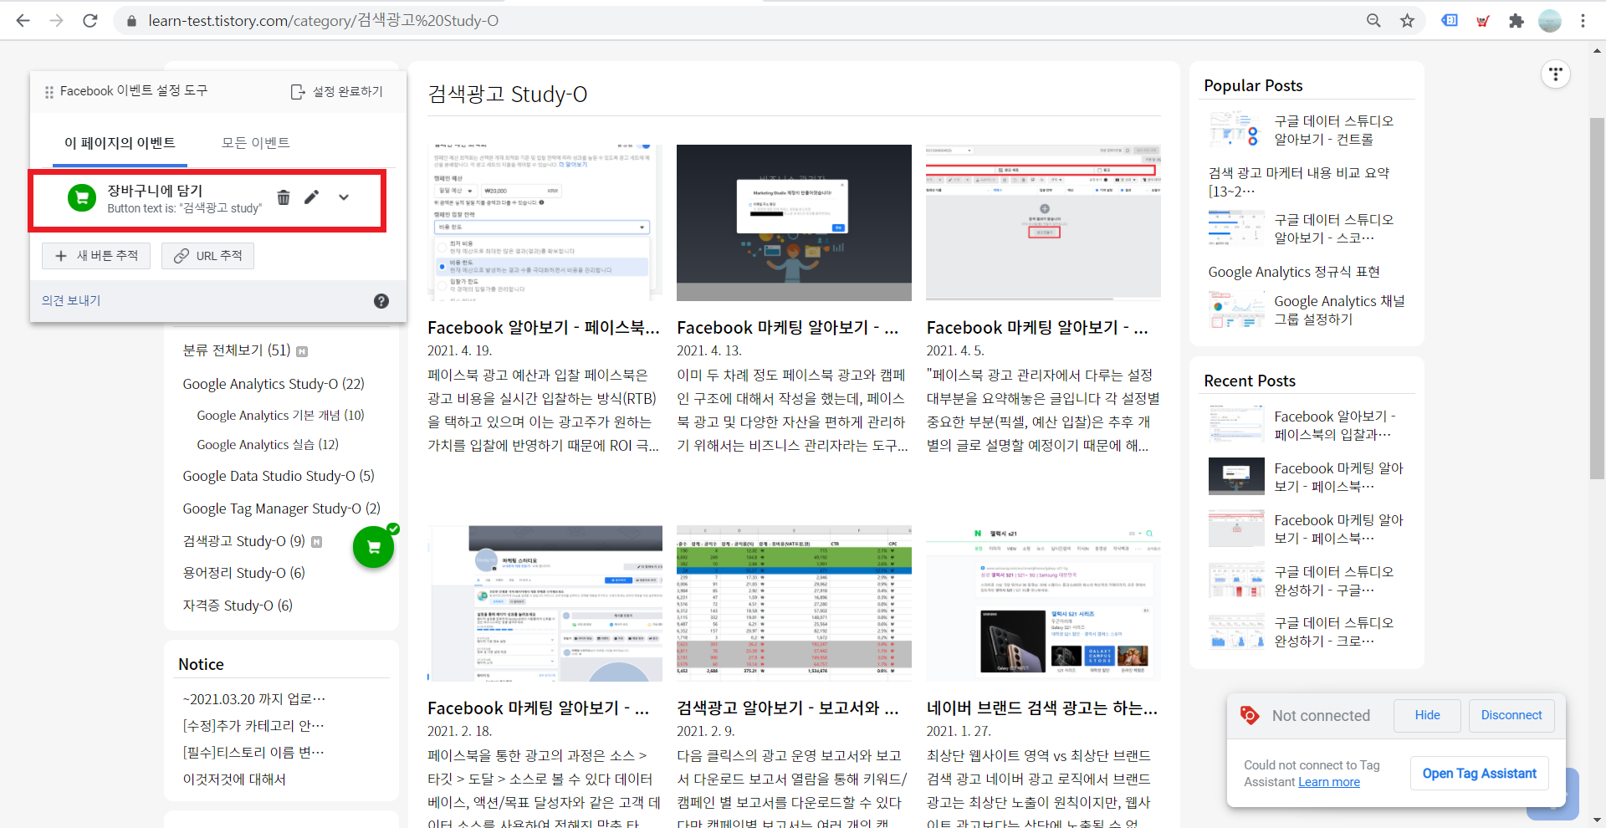Click URL 추적 button
This screenshot has height=828, width=1606.
pos(207,256)
